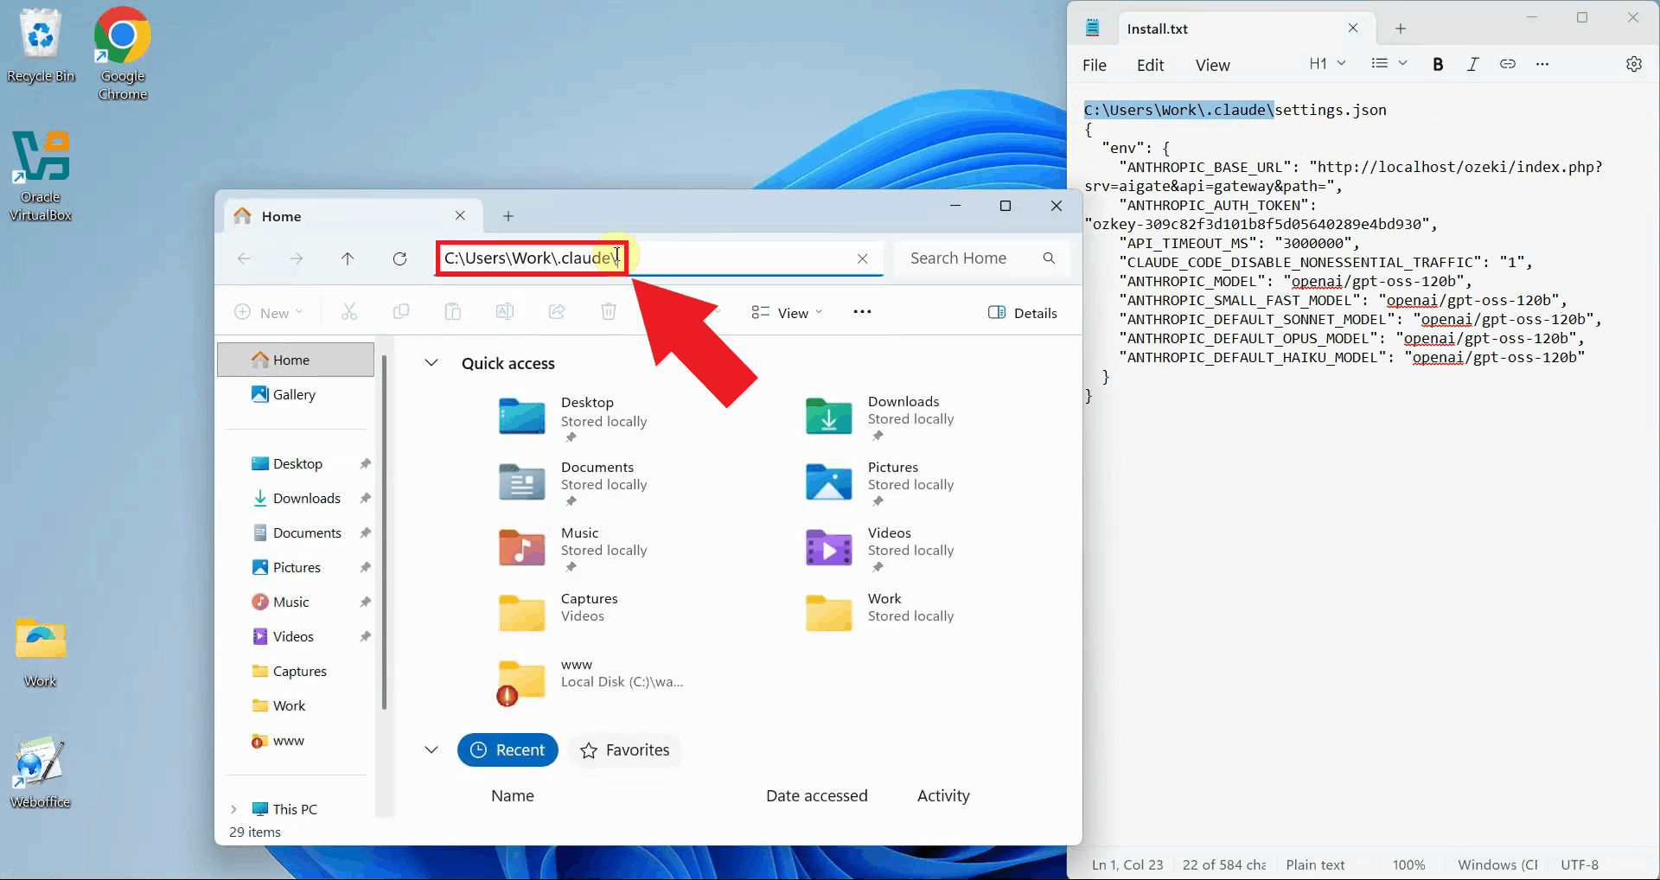Toggle Italic formatting in Notepad
The height and width of the screenshot is (880, 1660).
point(1472,64)
